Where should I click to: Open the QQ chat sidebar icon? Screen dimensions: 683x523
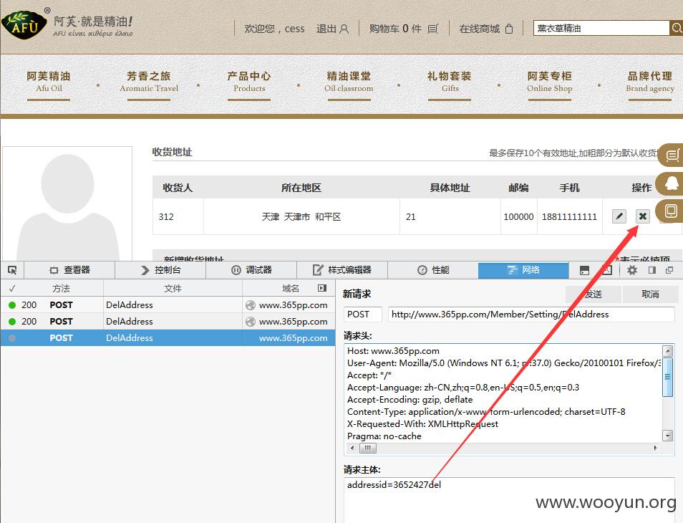tap(672, 183)
